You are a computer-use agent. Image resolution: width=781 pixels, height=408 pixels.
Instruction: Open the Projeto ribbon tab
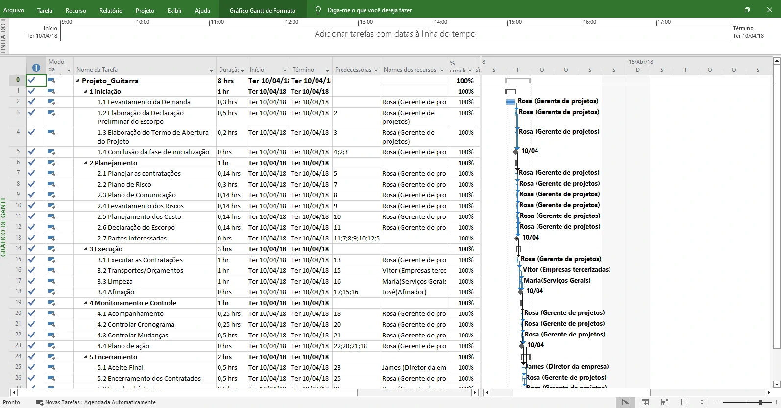(x=145, y=10)
